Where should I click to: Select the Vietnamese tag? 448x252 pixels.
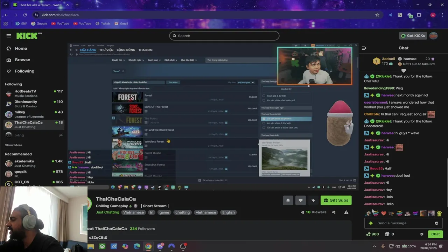pos(133,212)
